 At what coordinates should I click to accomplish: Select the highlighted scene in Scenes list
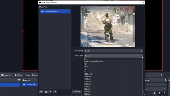10,85
